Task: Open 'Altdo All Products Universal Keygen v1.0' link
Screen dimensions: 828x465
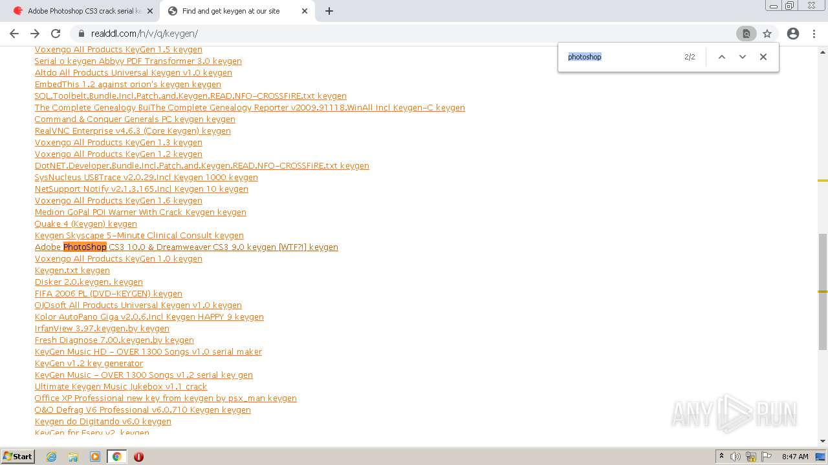Action: pos(133,73)
